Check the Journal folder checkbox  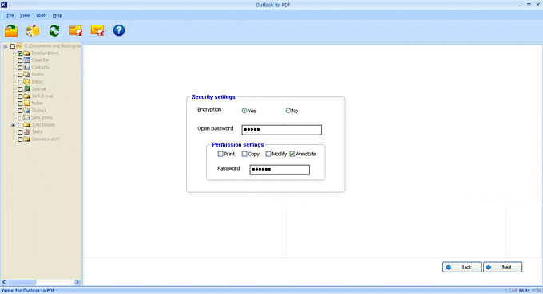tap(20, 89)
